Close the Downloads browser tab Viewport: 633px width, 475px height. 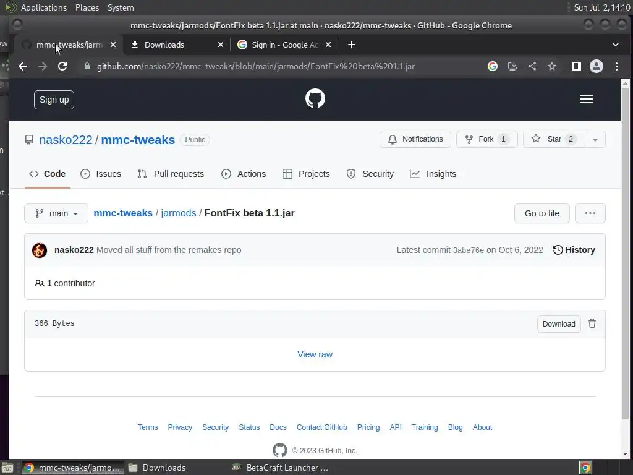pyautogui.click(x=221, y=45)
